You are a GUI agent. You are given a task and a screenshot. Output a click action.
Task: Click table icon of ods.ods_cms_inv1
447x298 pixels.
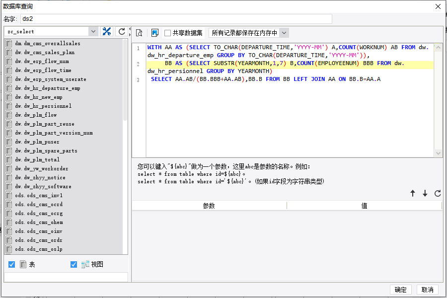point(9,195)
